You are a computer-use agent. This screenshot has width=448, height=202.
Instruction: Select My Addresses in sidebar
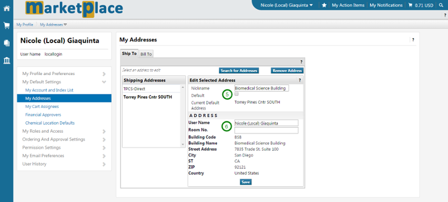click(x=64, y=98)
